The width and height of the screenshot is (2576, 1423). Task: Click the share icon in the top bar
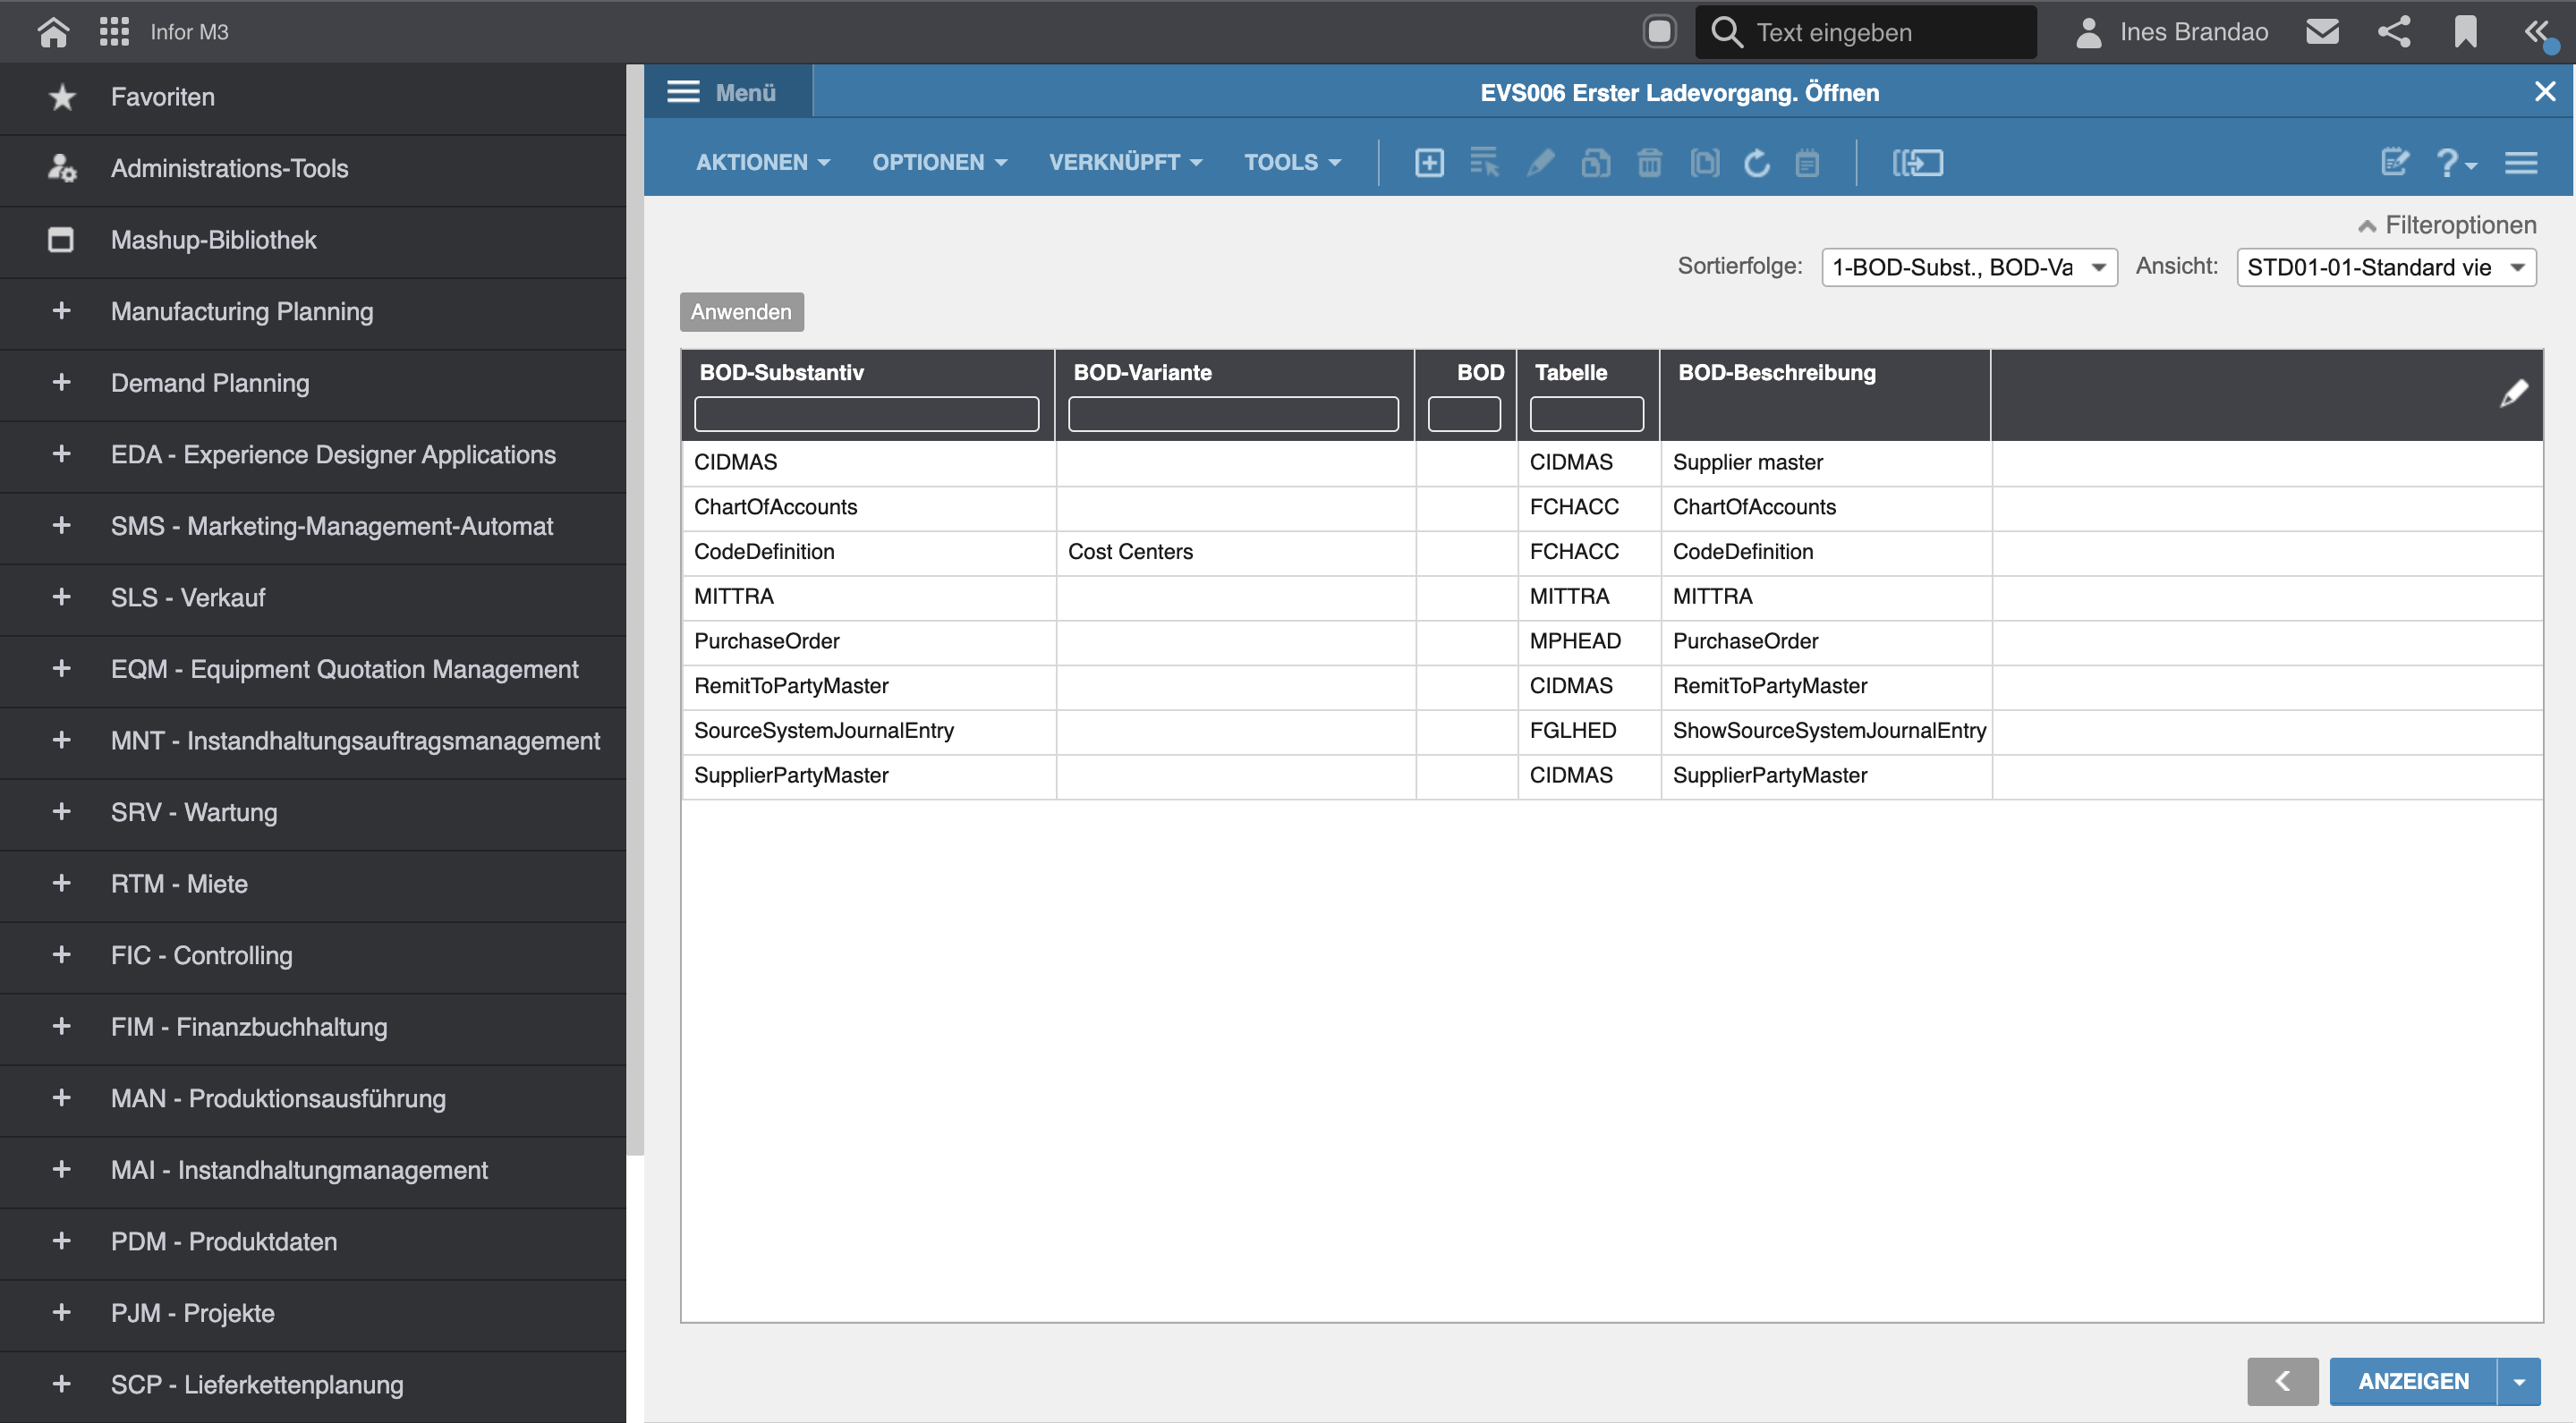2394,32
